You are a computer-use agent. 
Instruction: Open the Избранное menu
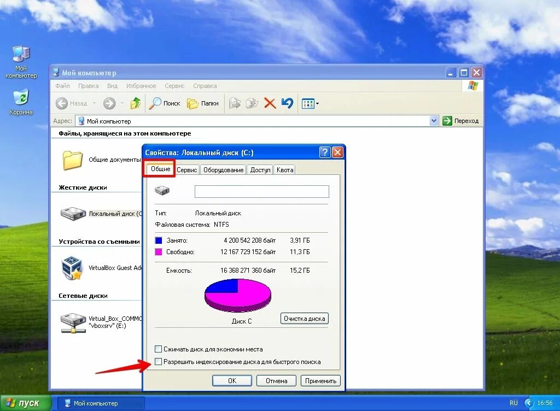coord(141,86)
